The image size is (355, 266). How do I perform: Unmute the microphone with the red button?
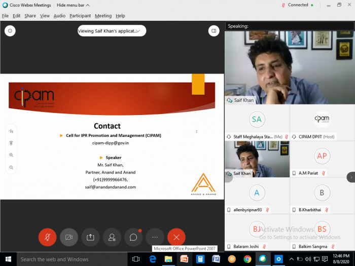(47, 237)
